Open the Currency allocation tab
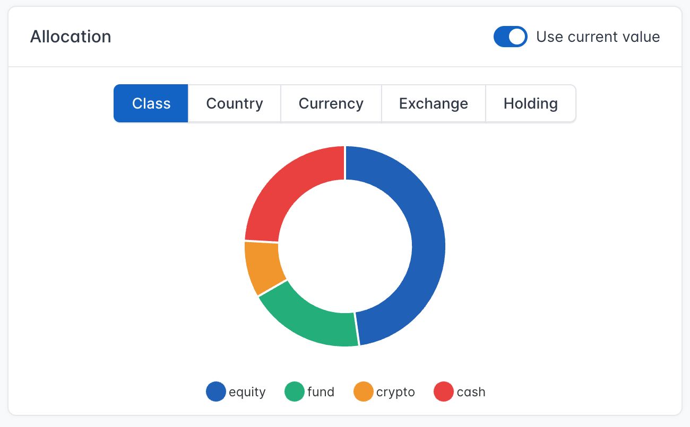690x427 pixels. (x=331, y=103)
